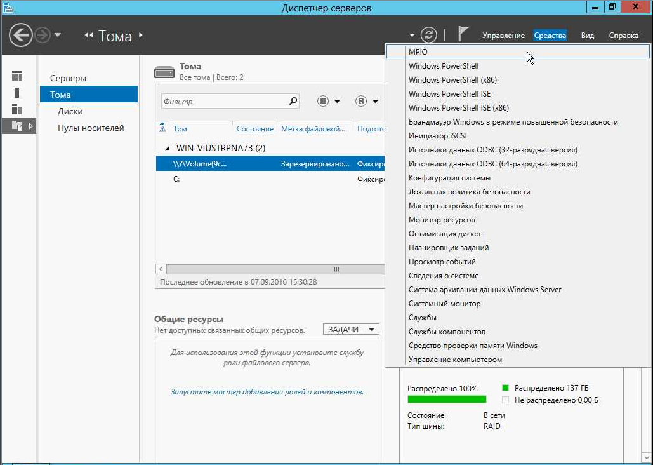Screen dimensions: 653x465
Task: Open Оптимизация дисков from the menu
Action: coord(518,234)
